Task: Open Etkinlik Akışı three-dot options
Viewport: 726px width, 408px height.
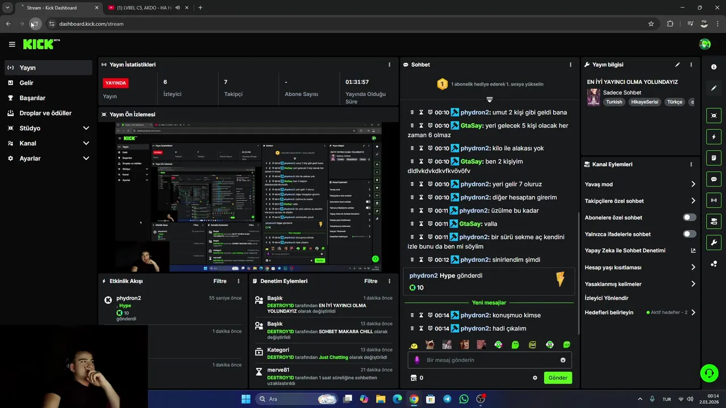Action: [x=238, y=281]
